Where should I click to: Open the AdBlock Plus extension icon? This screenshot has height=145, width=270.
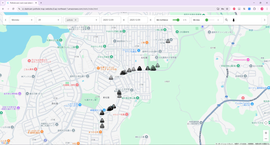(234, 9)
